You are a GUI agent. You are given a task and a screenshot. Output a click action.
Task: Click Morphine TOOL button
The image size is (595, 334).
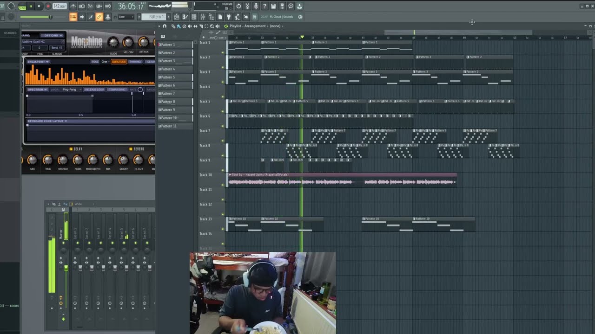[95, 62]
